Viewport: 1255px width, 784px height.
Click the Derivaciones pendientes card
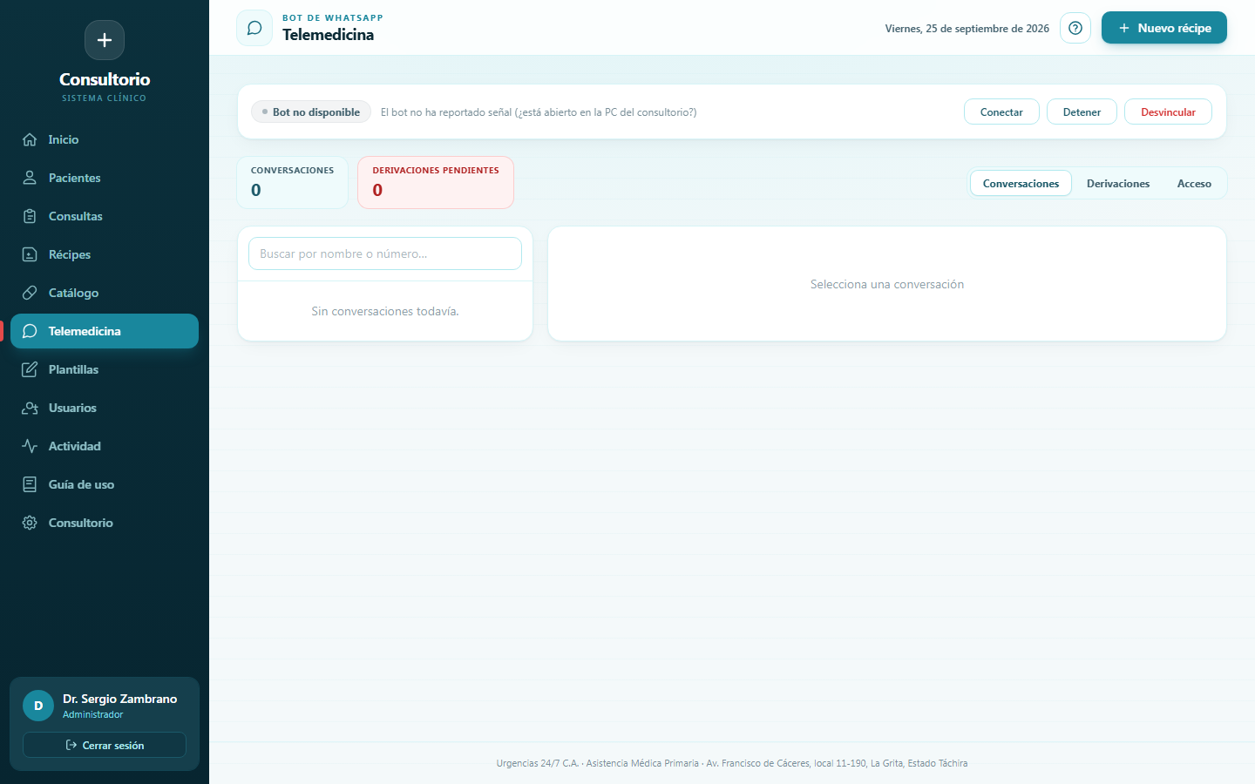point(436,182)
